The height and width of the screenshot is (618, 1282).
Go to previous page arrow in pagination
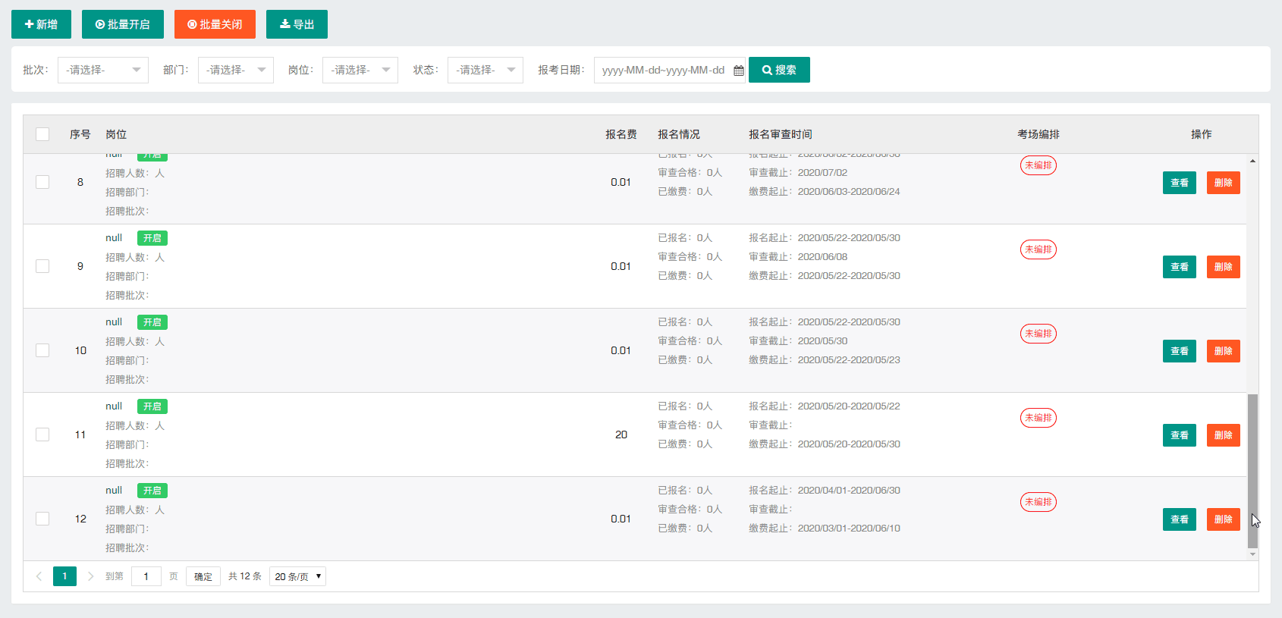coord(39,576)
